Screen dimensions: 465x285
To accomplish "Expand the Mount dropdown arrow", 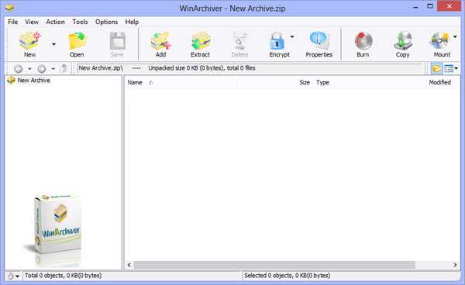I will (x=455, y=36).
